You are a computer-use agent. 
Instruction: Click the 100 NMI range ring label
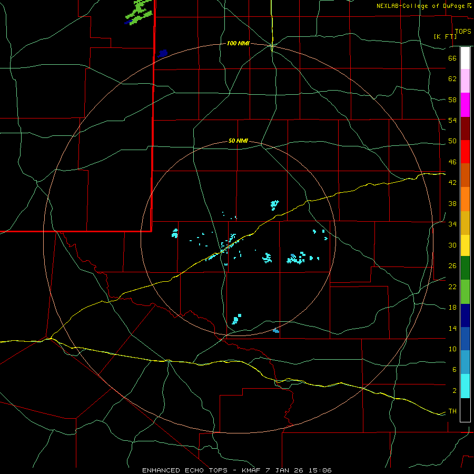click(238, 44)
